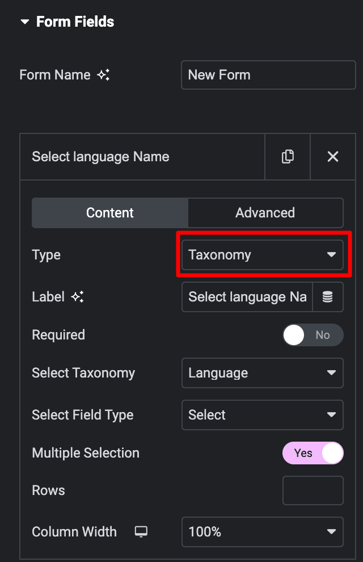Image resolution: width=363 pixels, height=562 pixels.
Task: Remove the field using the X icon
Action: (333, 157)
